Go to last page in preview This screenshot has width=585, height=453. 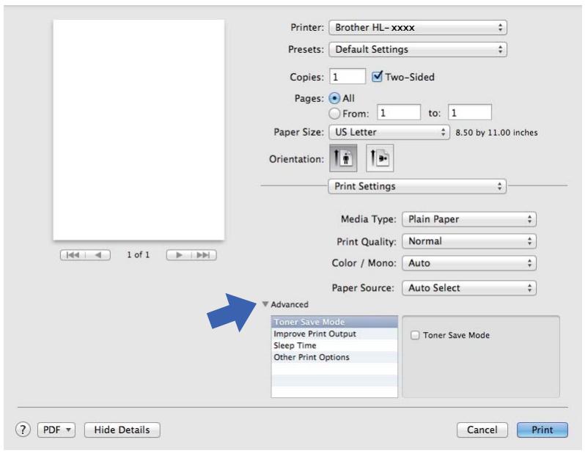[204, 255]
